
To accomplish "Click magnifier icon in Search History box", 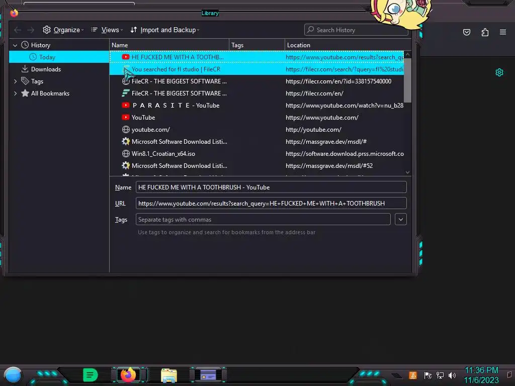I will (310, 30).
